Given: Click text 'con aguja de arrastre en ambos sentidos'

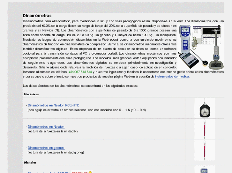Looking at the screenshot, I should pyautogui.click(x=57, y=110).
